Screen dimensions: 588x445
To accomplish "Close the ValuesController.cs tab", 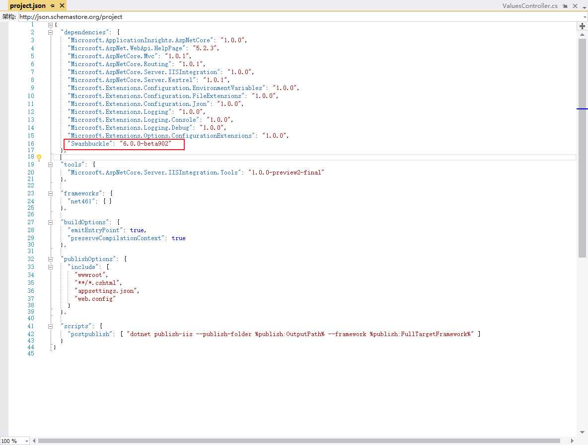I will [x=575, y=5].
